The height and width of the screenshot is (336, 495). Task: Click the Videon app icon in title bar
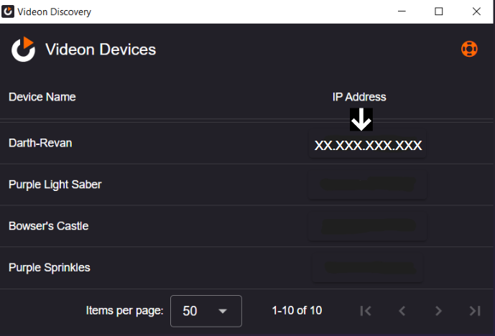tap(8, 11)
